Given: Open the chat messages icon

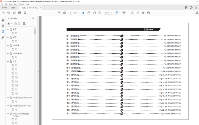Looking at the screenshot, I should pos(186,8).
